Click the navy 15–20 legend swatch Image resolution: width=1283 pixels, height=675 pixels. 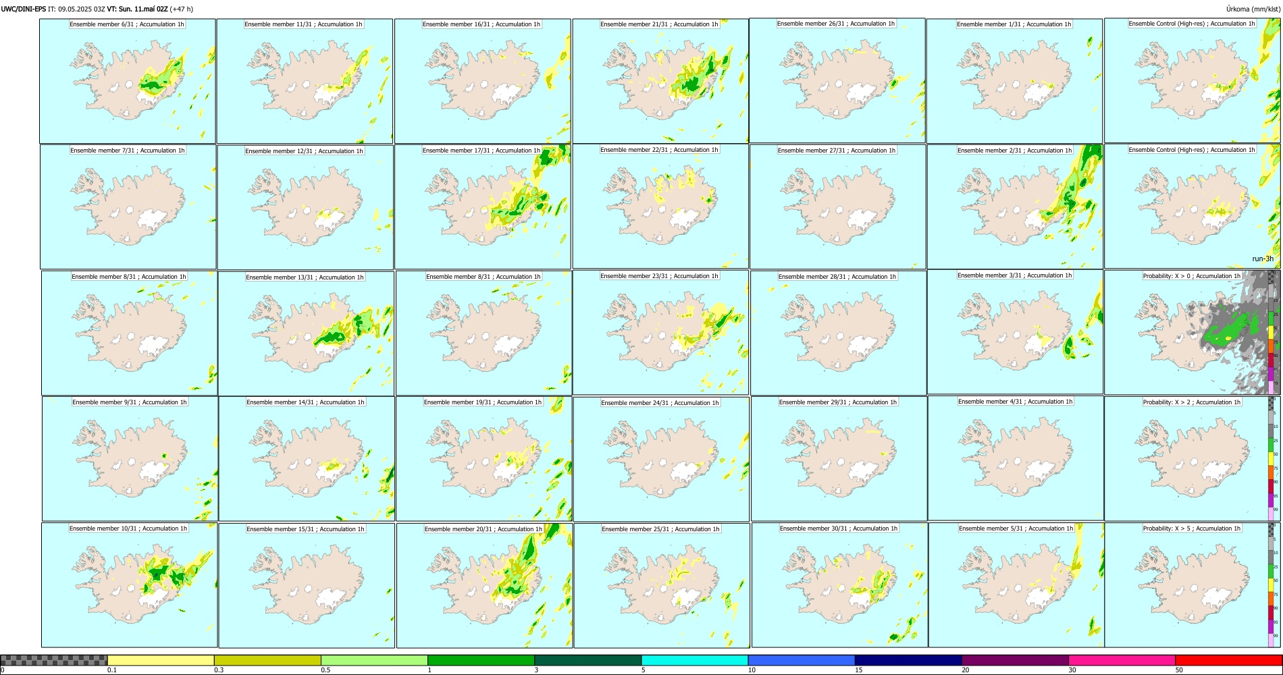(908, 660)
